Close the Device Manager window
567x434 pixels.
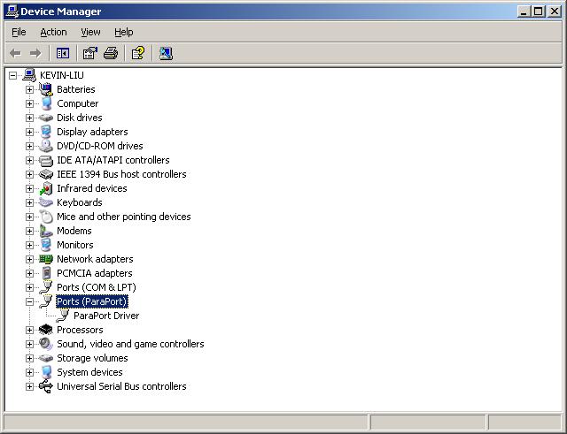555,11
